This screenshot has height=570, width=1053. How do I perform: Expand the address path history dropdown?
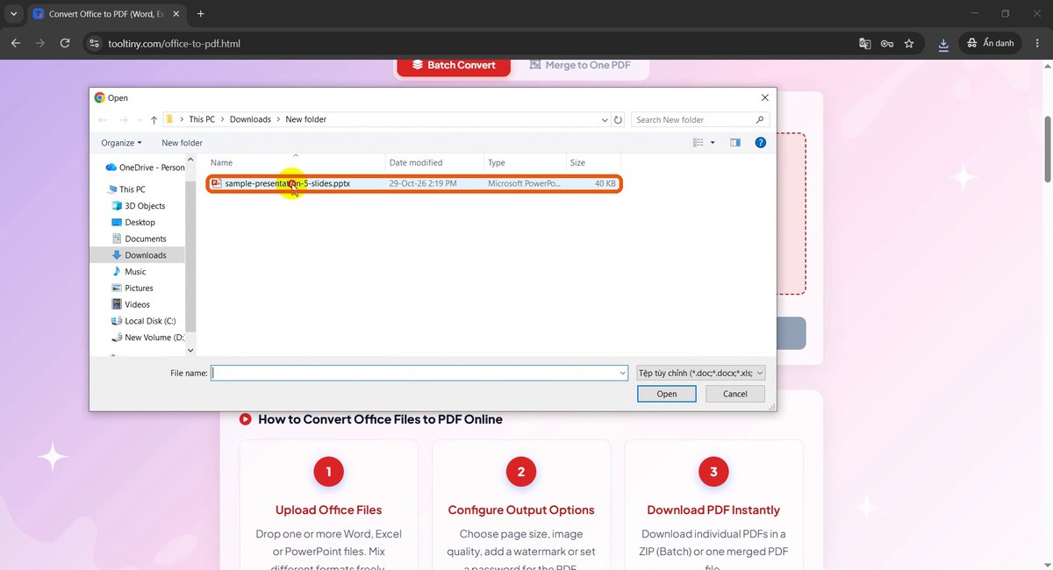(605, 120)
